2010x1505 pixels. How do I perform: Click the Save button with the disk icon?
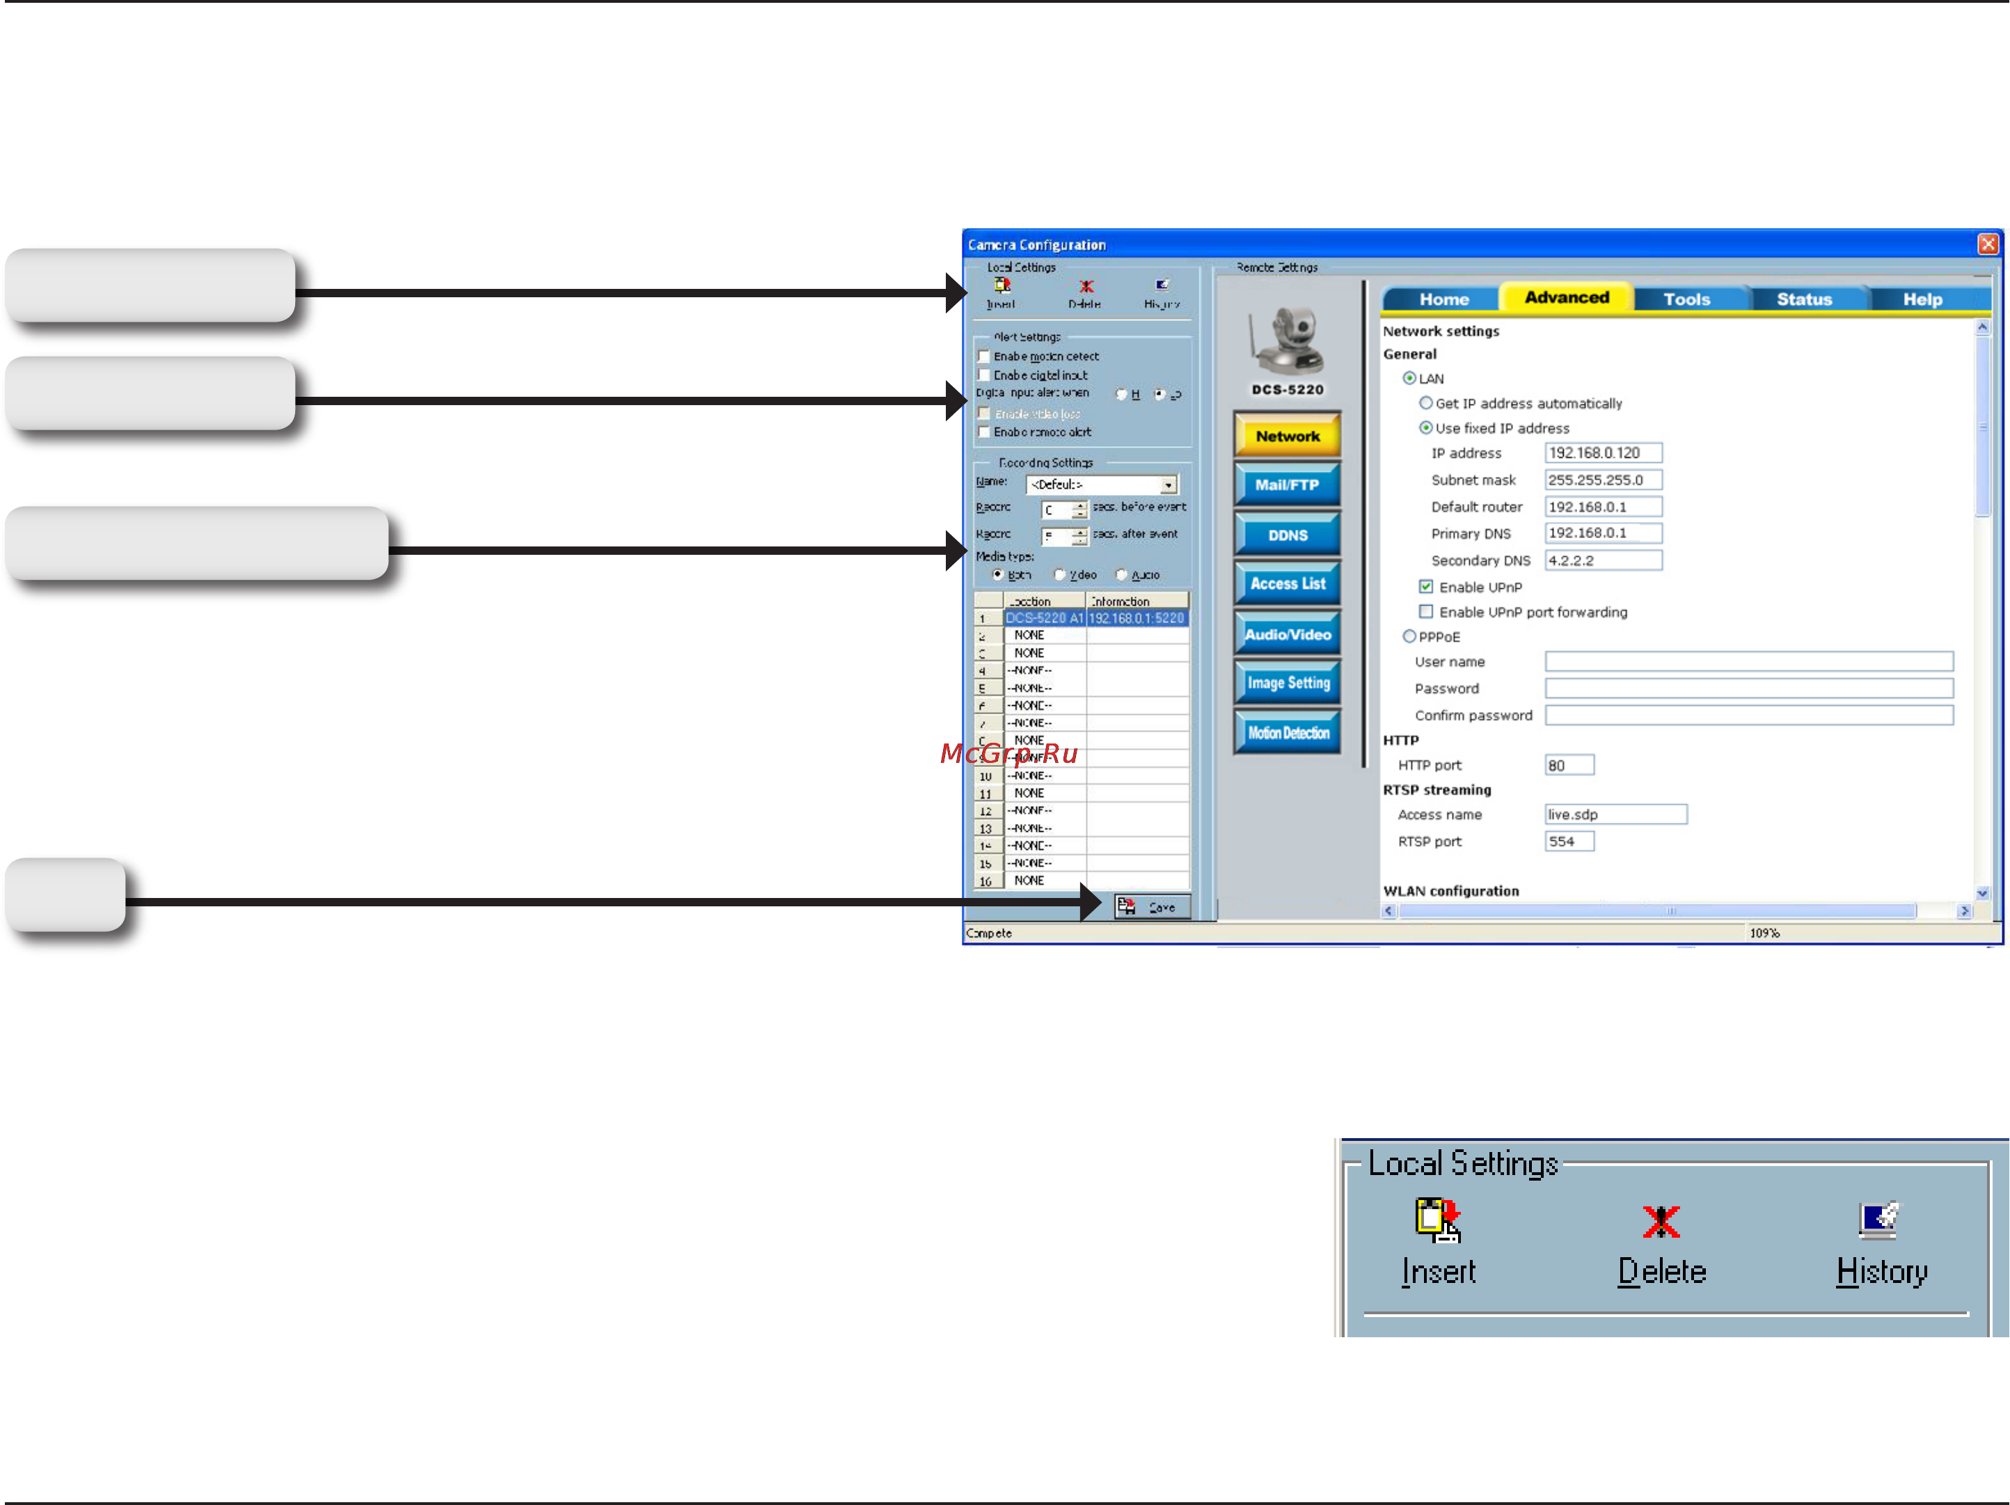point(1153,907)
